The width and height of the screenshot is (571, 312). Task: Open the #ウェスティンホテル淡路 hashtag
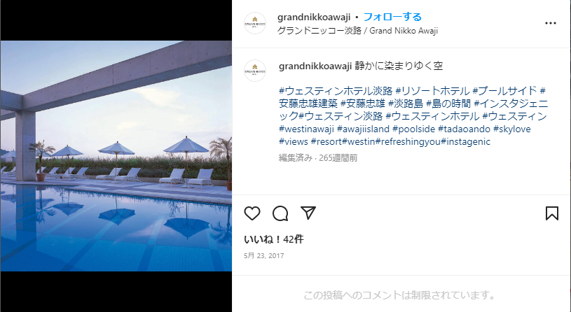[x=336, y=90]
